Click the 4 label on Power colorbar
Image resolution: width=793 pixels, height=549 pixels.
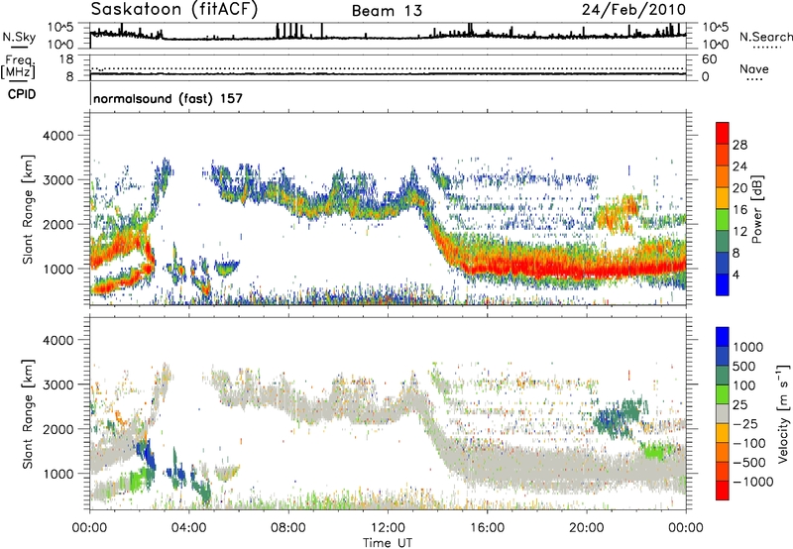point(736,275)
